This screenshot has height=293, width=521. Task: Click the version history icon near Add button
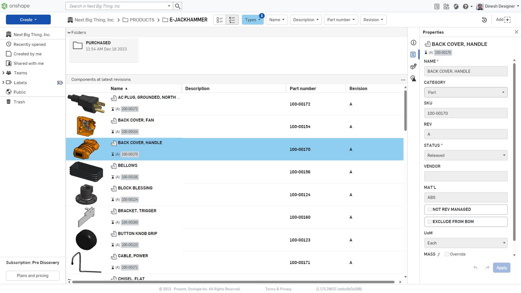pyautogui.click(x=484, y=20)
